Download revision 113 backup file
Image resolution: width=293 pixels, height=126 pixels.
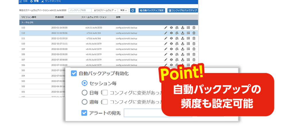click(x=183, y=27)
